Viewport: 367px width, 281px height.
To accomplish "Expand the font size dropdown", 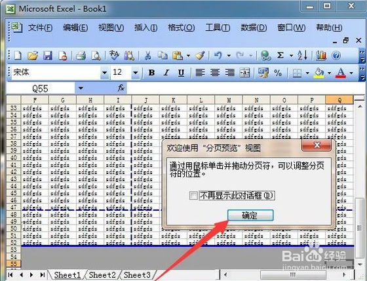I will (x=135, y=72).
